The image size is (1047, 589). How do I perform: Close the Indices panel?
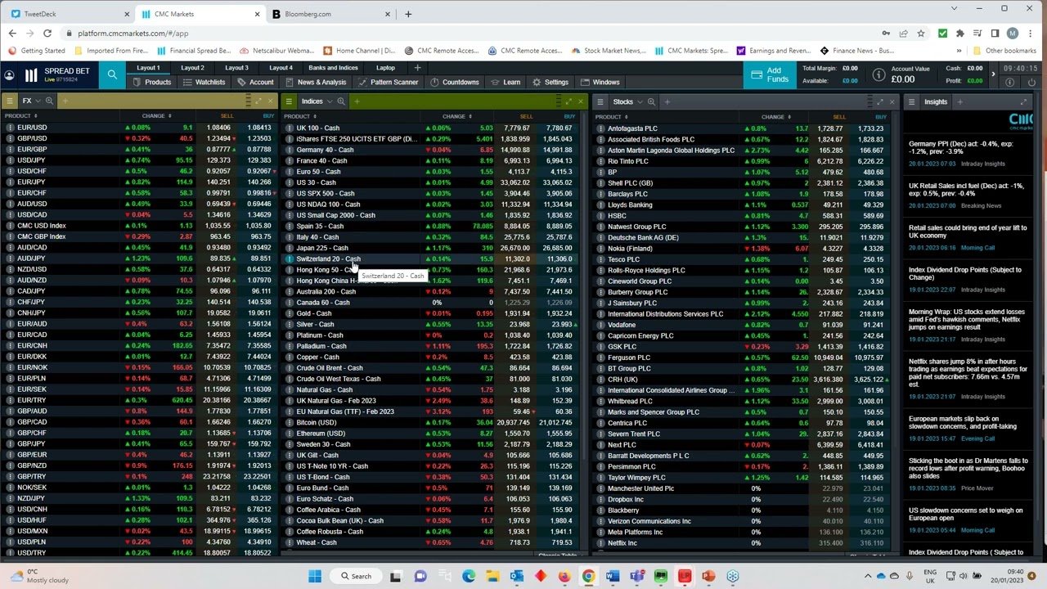(581, 101)
